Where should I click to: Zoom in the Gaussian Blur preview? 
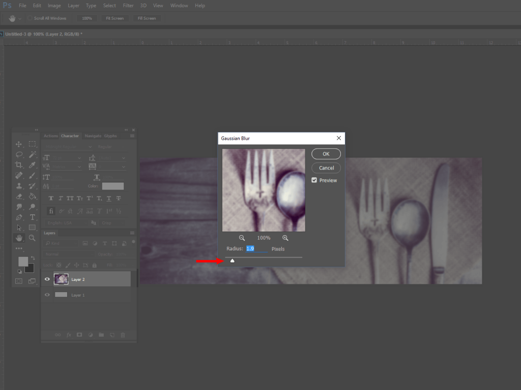coord(285,238)
